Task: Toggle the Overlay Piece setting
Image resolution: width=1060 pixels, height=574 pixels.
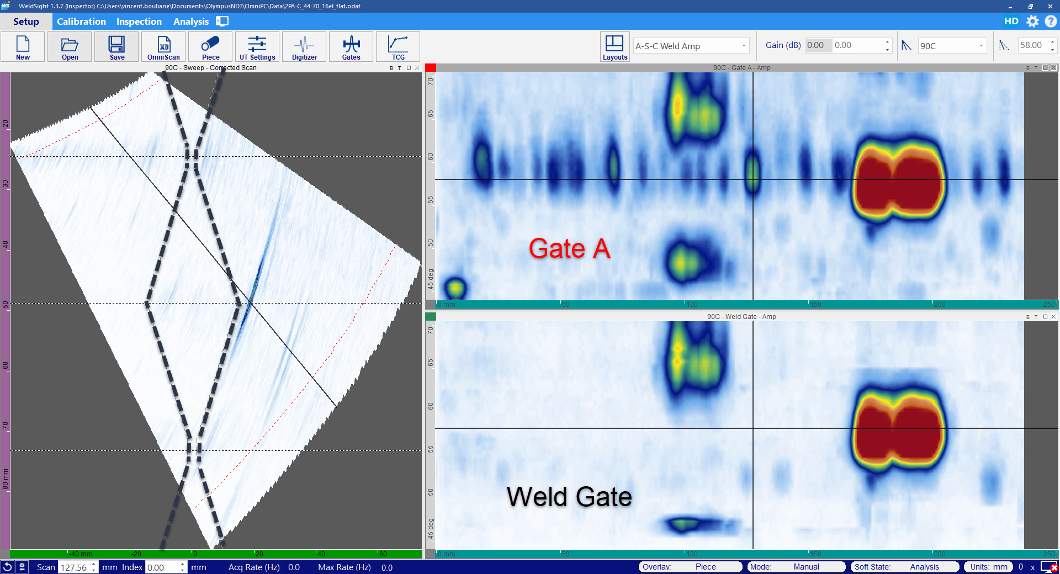Action: pyautogui.click(x=690, y=567)
